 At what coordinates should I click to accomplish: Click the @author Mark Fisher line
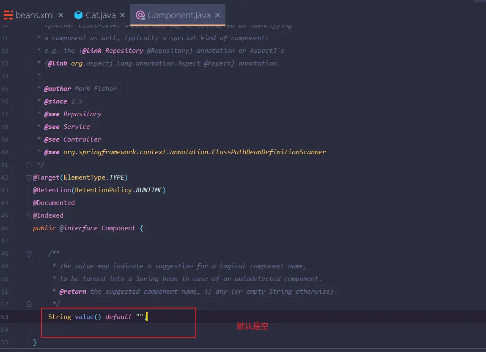[x=80, y=89]
